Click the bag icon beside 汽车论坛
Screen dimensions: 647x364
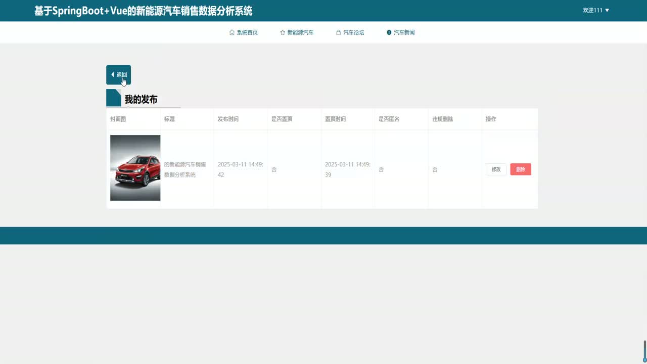pyautogui.click(x=338, y=32)
